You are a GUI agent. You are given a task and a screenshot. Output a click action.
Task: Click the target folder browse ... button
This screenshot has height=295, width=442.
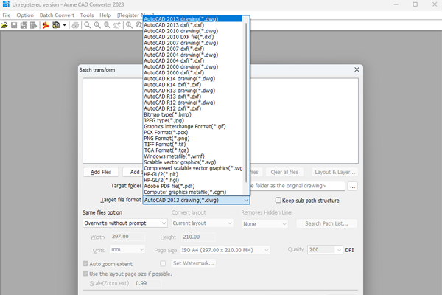click(353, 187)
